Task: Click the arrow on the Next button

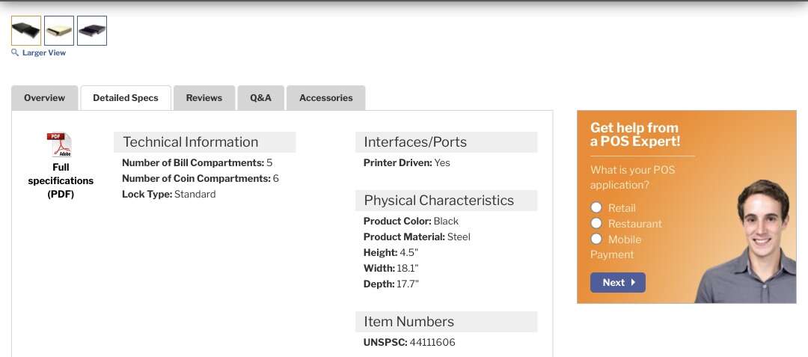Action: 633,282
